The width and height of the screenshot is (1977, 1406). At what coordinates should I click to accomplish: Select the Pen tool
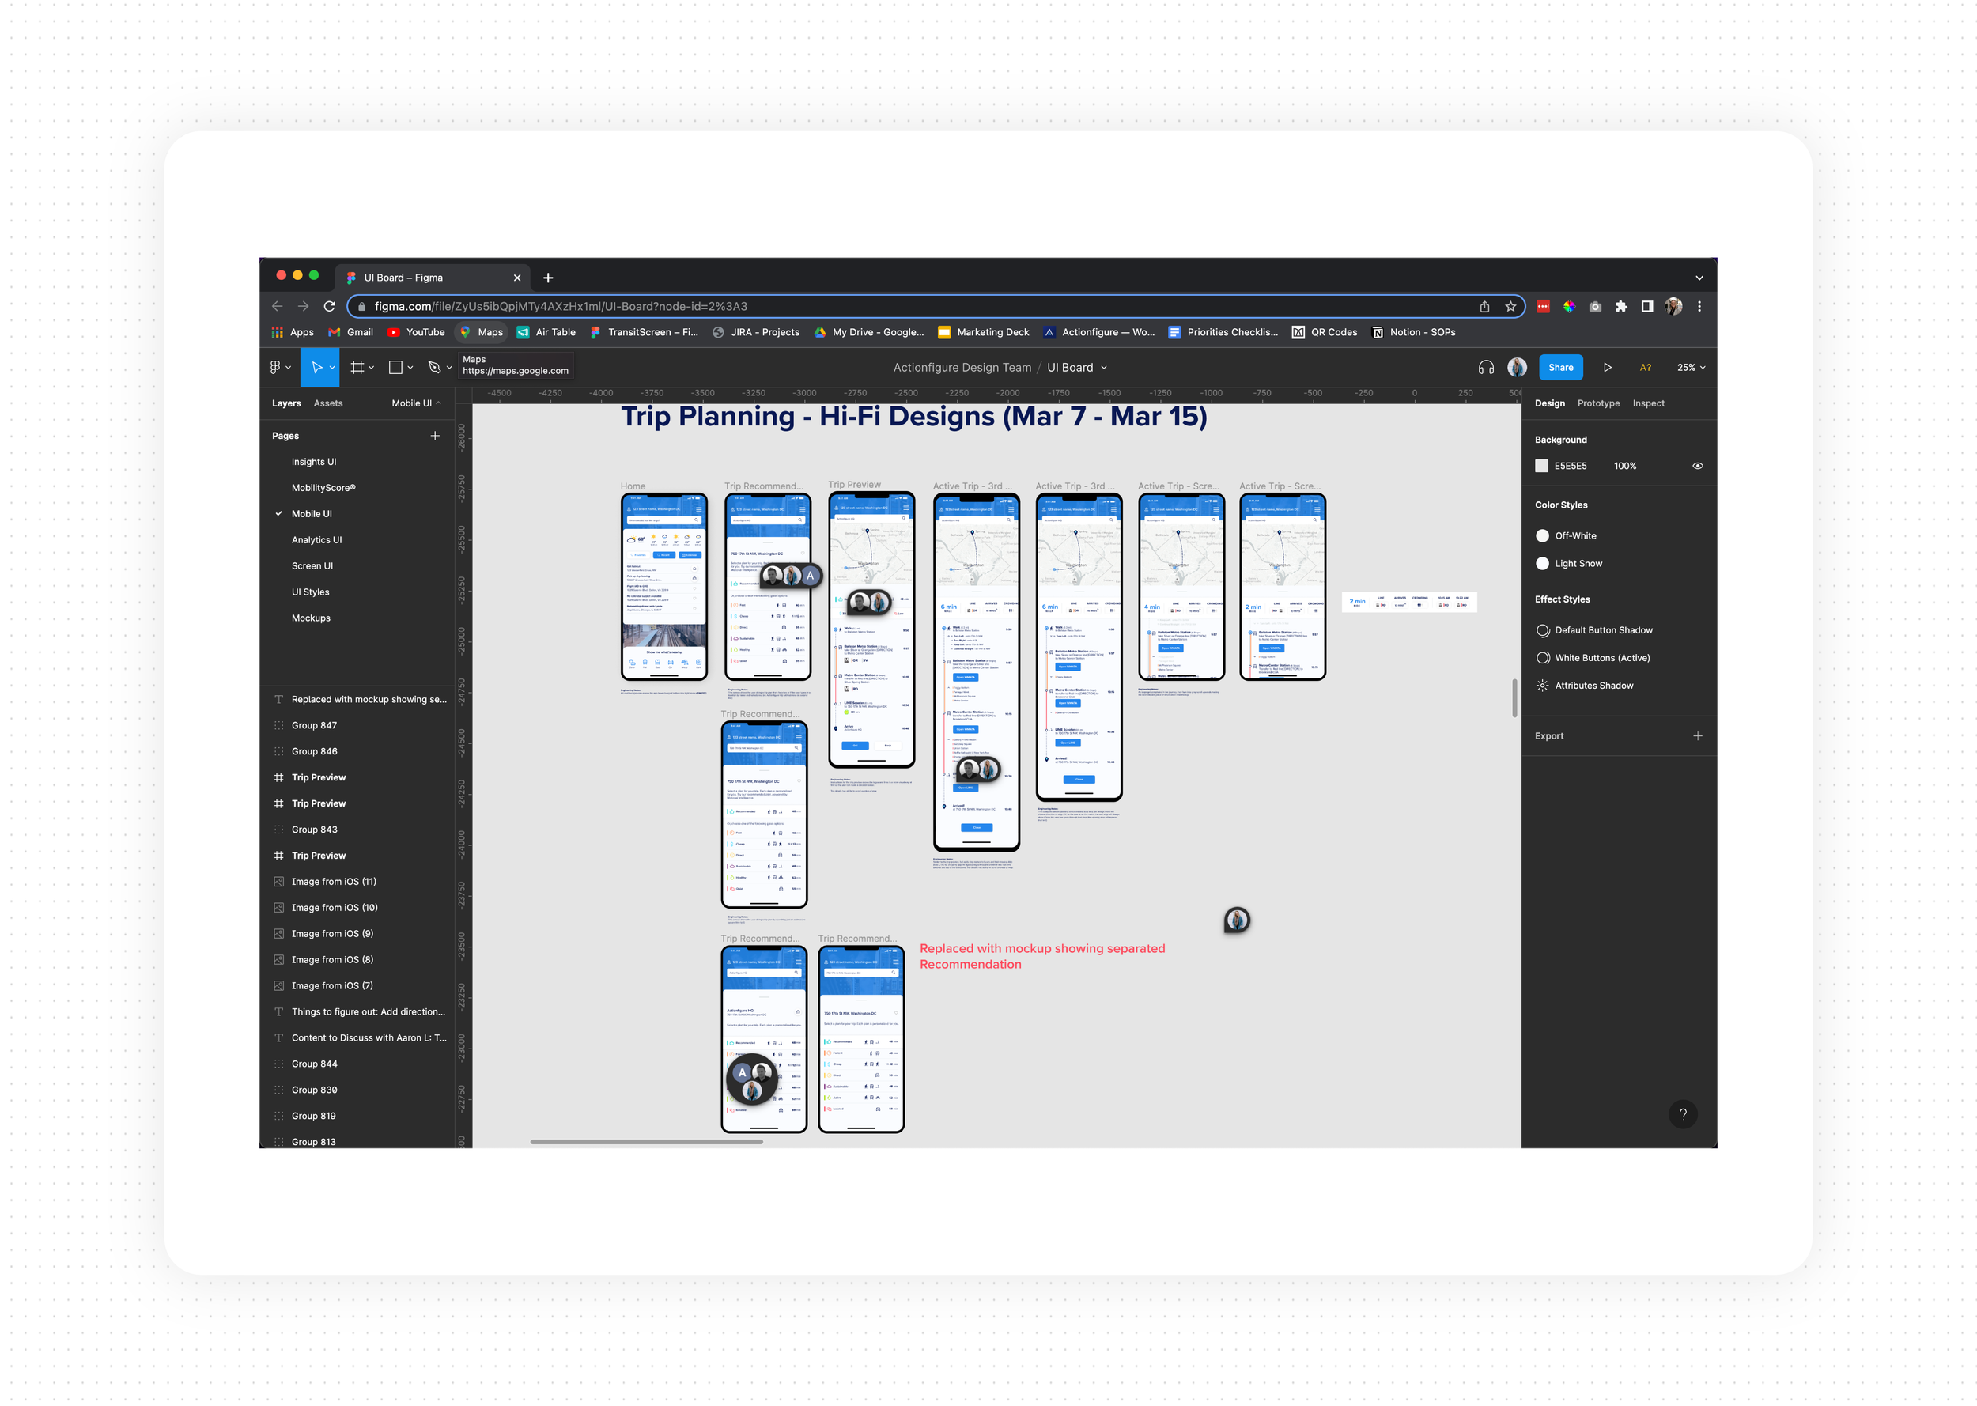(434, 367)
